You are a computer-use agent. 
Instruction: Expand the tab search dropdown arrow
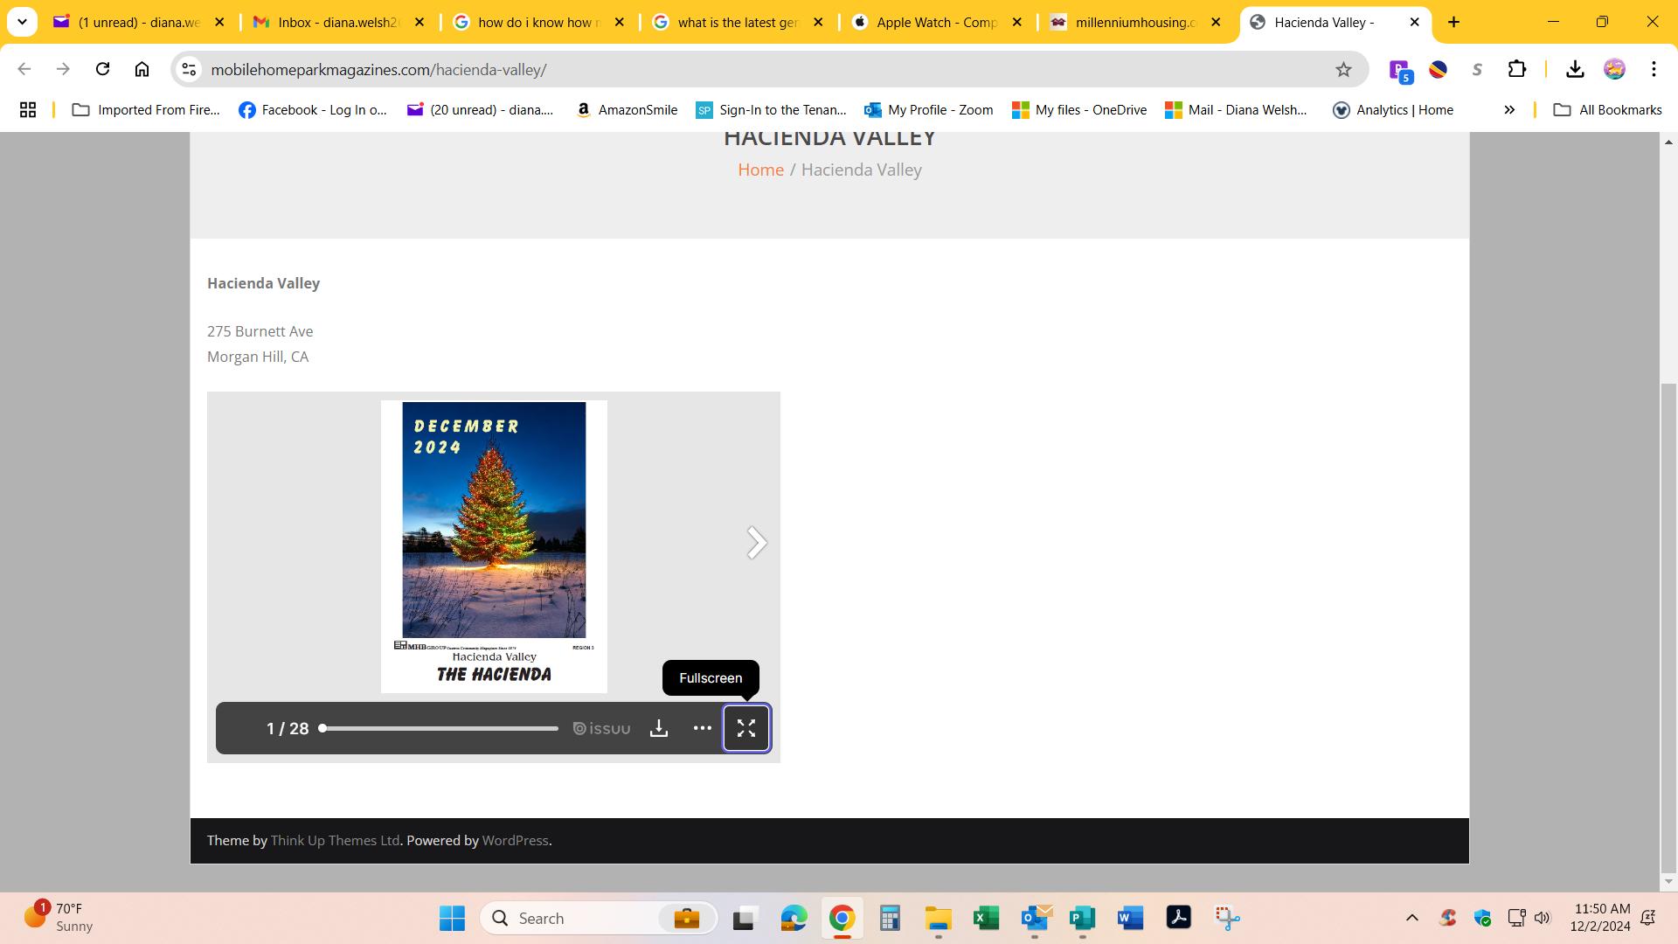(22, 22)
